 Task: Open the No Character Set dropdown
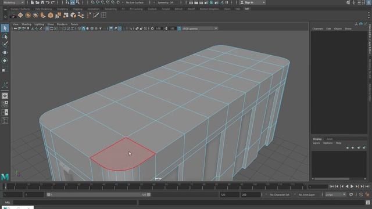280,194
